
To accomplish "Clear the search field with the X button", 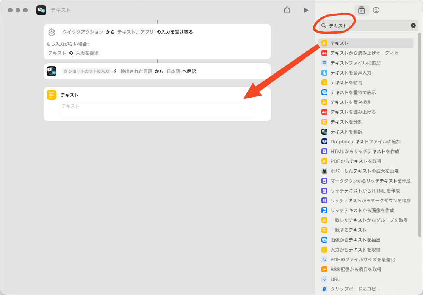I will pyautogui.click(x=413, y=26).
